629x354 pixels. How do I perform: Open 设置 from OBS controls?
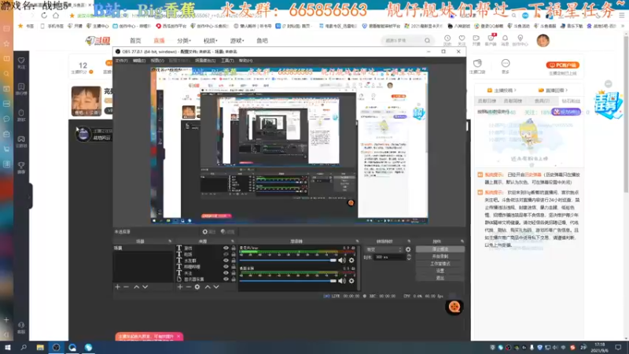coord(440,271)
